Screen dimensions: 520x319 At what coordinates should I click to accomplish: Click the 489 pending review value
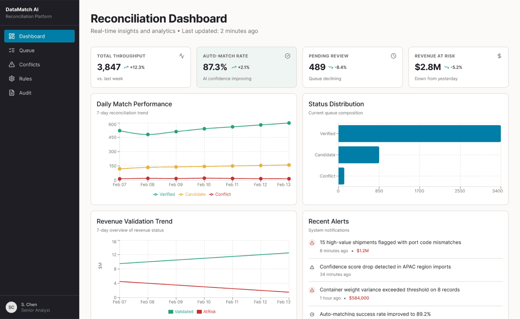click(x=317, y=67)
